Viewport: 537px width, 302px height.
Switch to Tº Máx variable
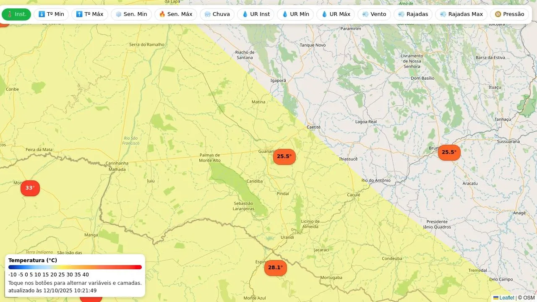pyautogui.click(x=90, y=14)
